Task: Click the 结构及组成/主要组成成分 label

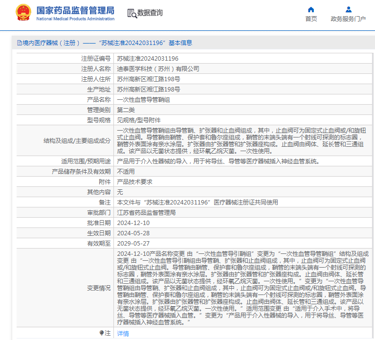Action: point(77,141)
